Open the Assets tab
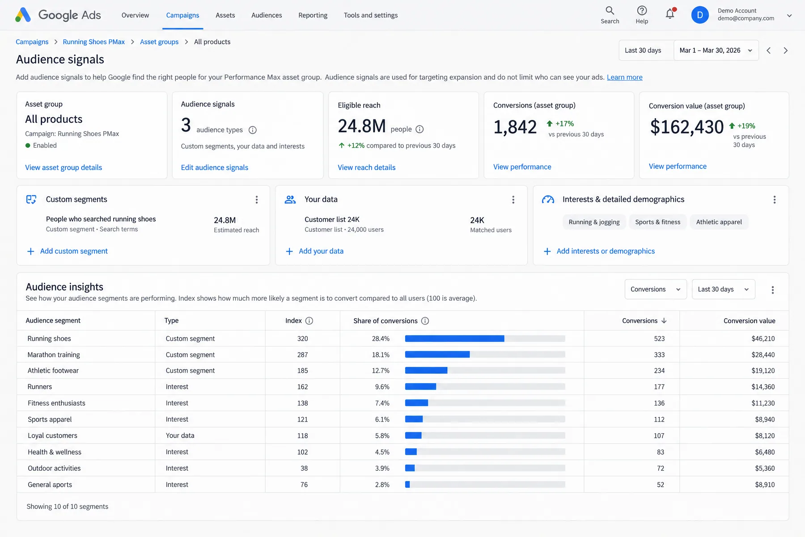 225,15
